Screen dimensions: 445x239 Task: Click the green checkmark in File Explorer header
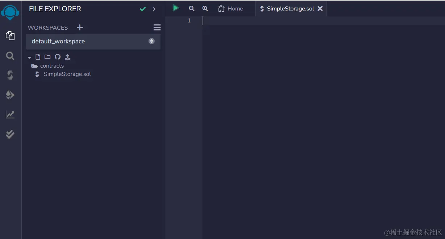tap(143, 9)
